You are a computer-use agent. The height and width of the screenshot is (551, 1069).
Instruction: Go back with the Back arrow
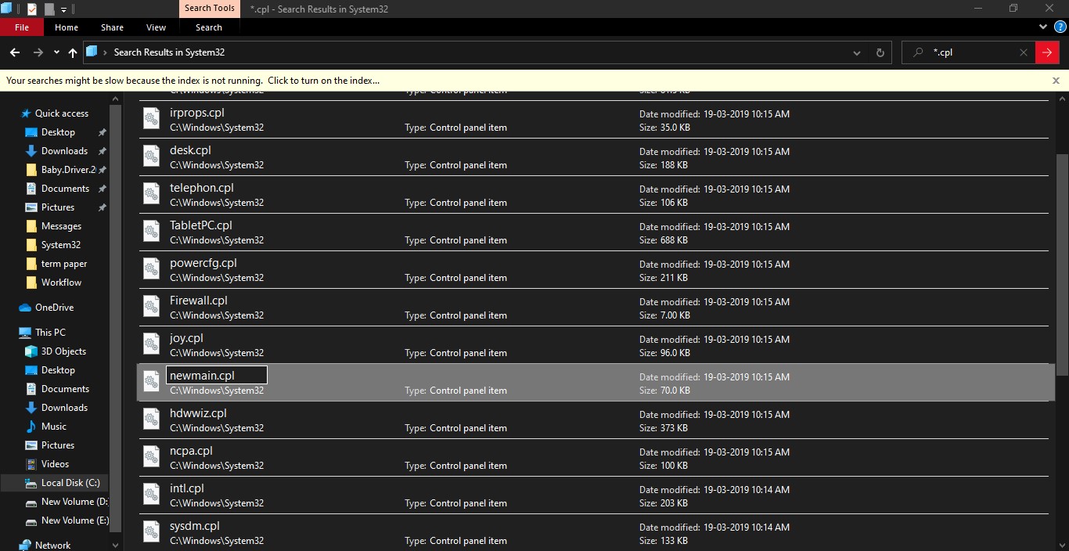point(14,52)
